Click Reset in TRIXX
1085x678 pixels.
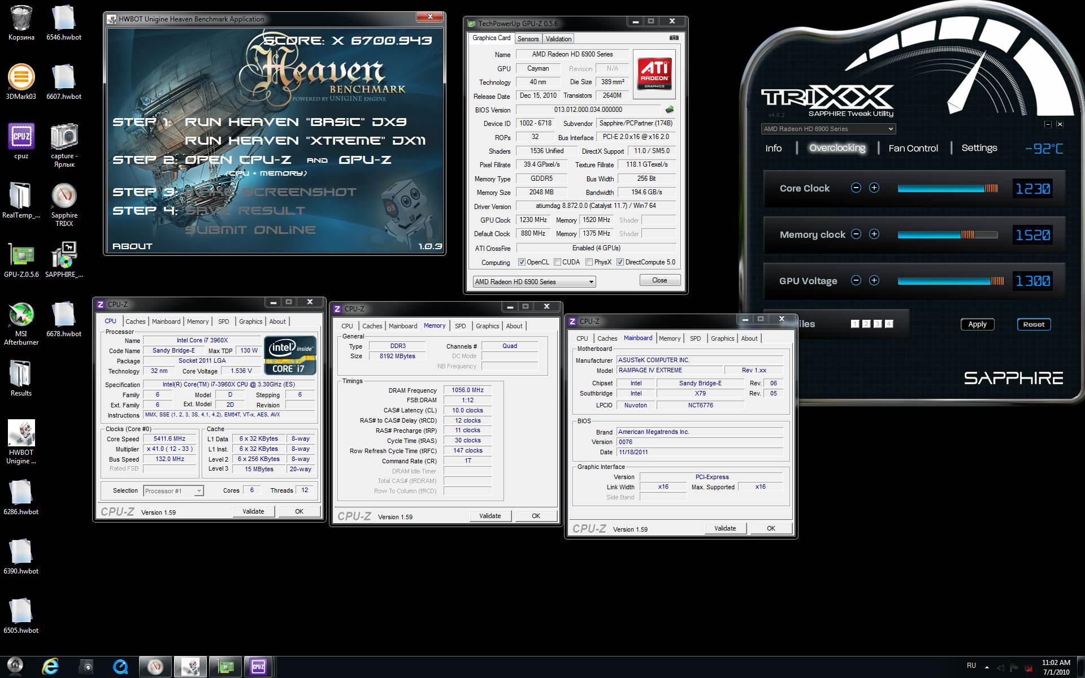(x=1034, y=324)
